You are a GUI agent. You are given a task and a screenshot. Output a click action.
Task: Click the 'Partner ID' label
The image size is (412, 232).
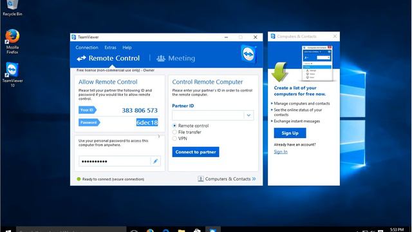click(x=183, y=106)
